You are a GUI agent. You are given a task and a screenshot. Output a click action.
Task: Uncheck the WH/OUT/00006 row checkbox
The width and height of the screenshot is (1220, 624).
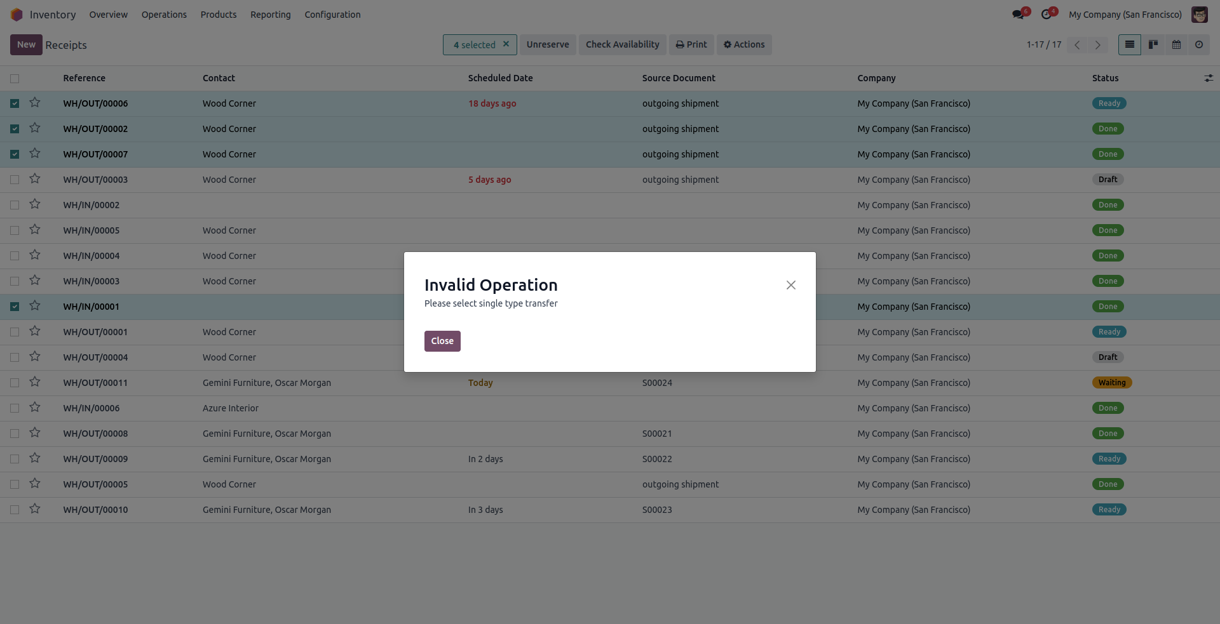click(x=15, y=103)
